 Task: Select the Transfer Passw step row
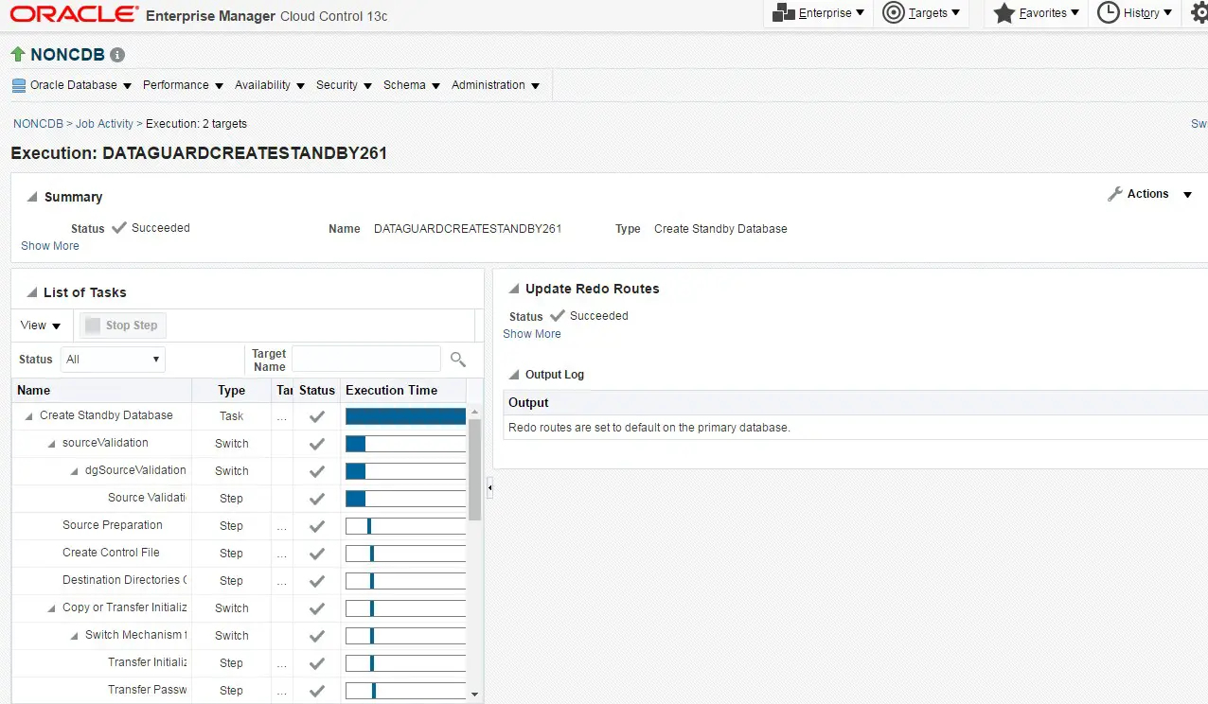tap(240, 691)
